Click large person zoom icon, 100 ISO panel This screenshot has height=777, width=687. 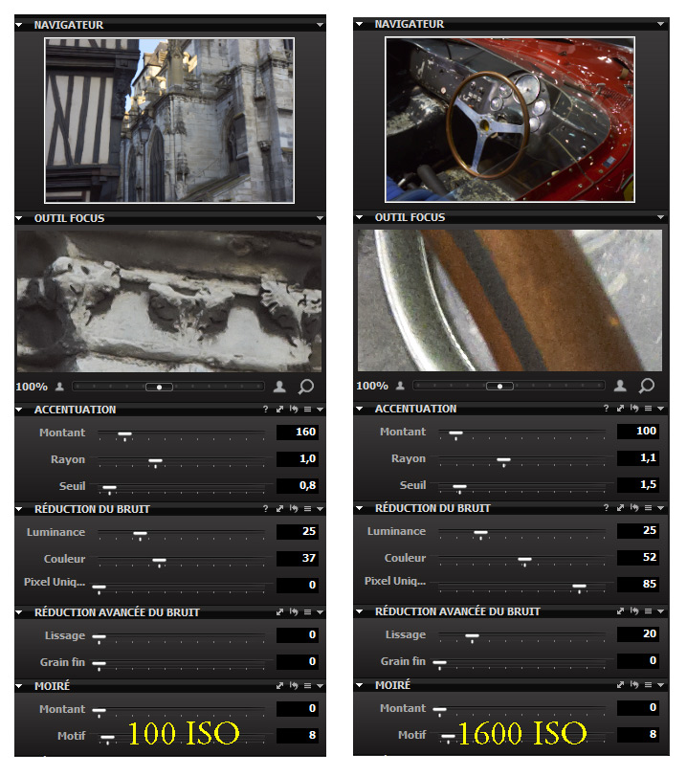coord(279,387)
